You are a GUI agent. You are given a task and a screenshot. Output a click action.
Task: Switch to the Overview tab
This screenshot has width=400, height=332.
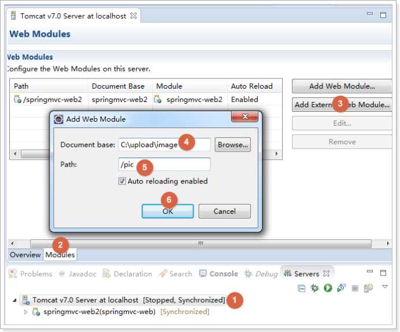pyautogui.click(x=25, y=255)
